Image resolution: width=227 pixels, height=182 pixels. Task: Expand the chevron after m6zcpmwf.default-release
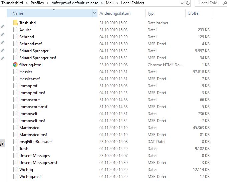point(102,3)
